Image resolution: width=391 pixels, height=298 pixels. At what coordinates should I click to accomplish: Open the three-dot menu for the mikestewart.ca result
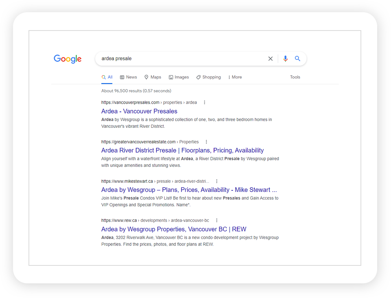[217, 181]
